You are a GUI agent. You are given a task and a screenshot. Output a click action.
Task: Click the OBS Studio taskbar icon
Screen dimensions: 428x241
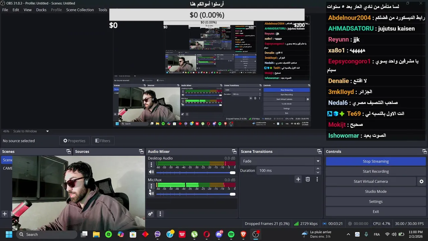256,234
